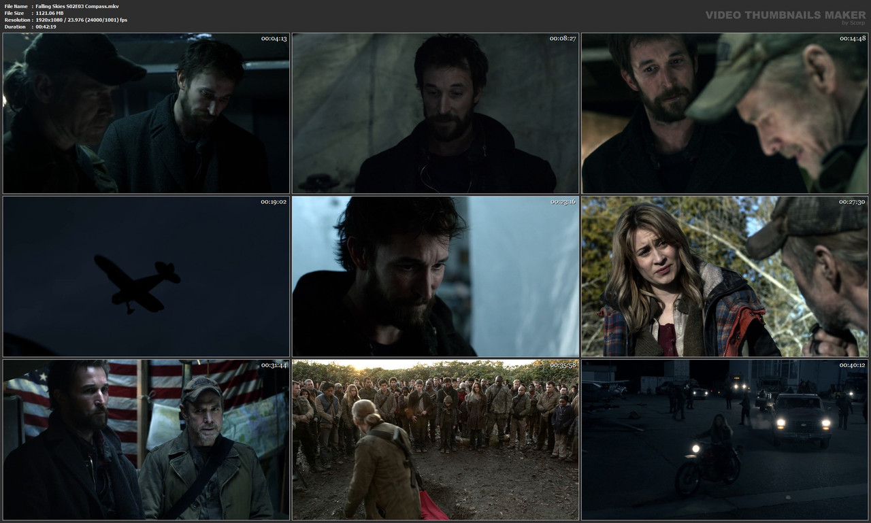
Task: Click the timestamp 00:08:27
Action: pos(563,39)
